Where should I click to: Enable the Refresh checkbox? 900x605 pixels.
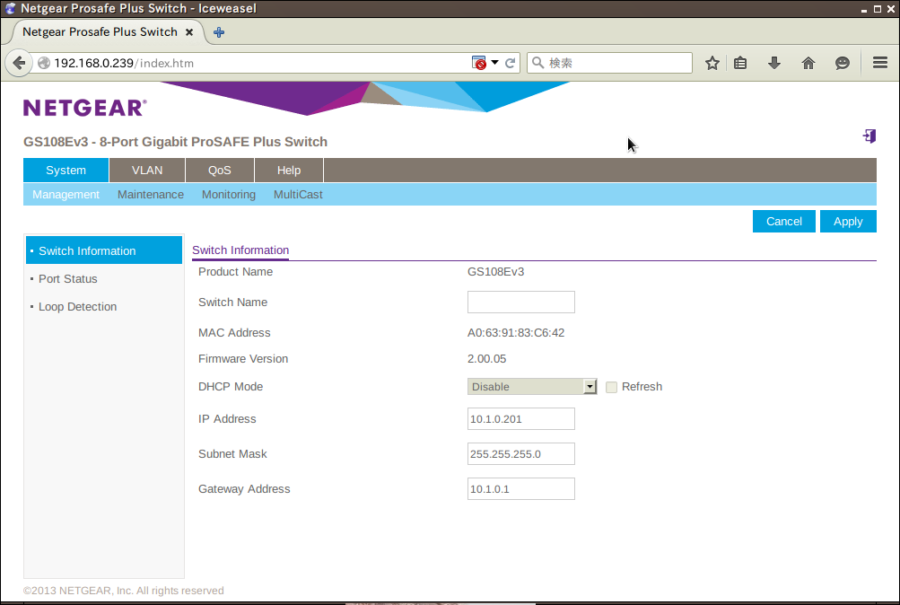(611, 387)
